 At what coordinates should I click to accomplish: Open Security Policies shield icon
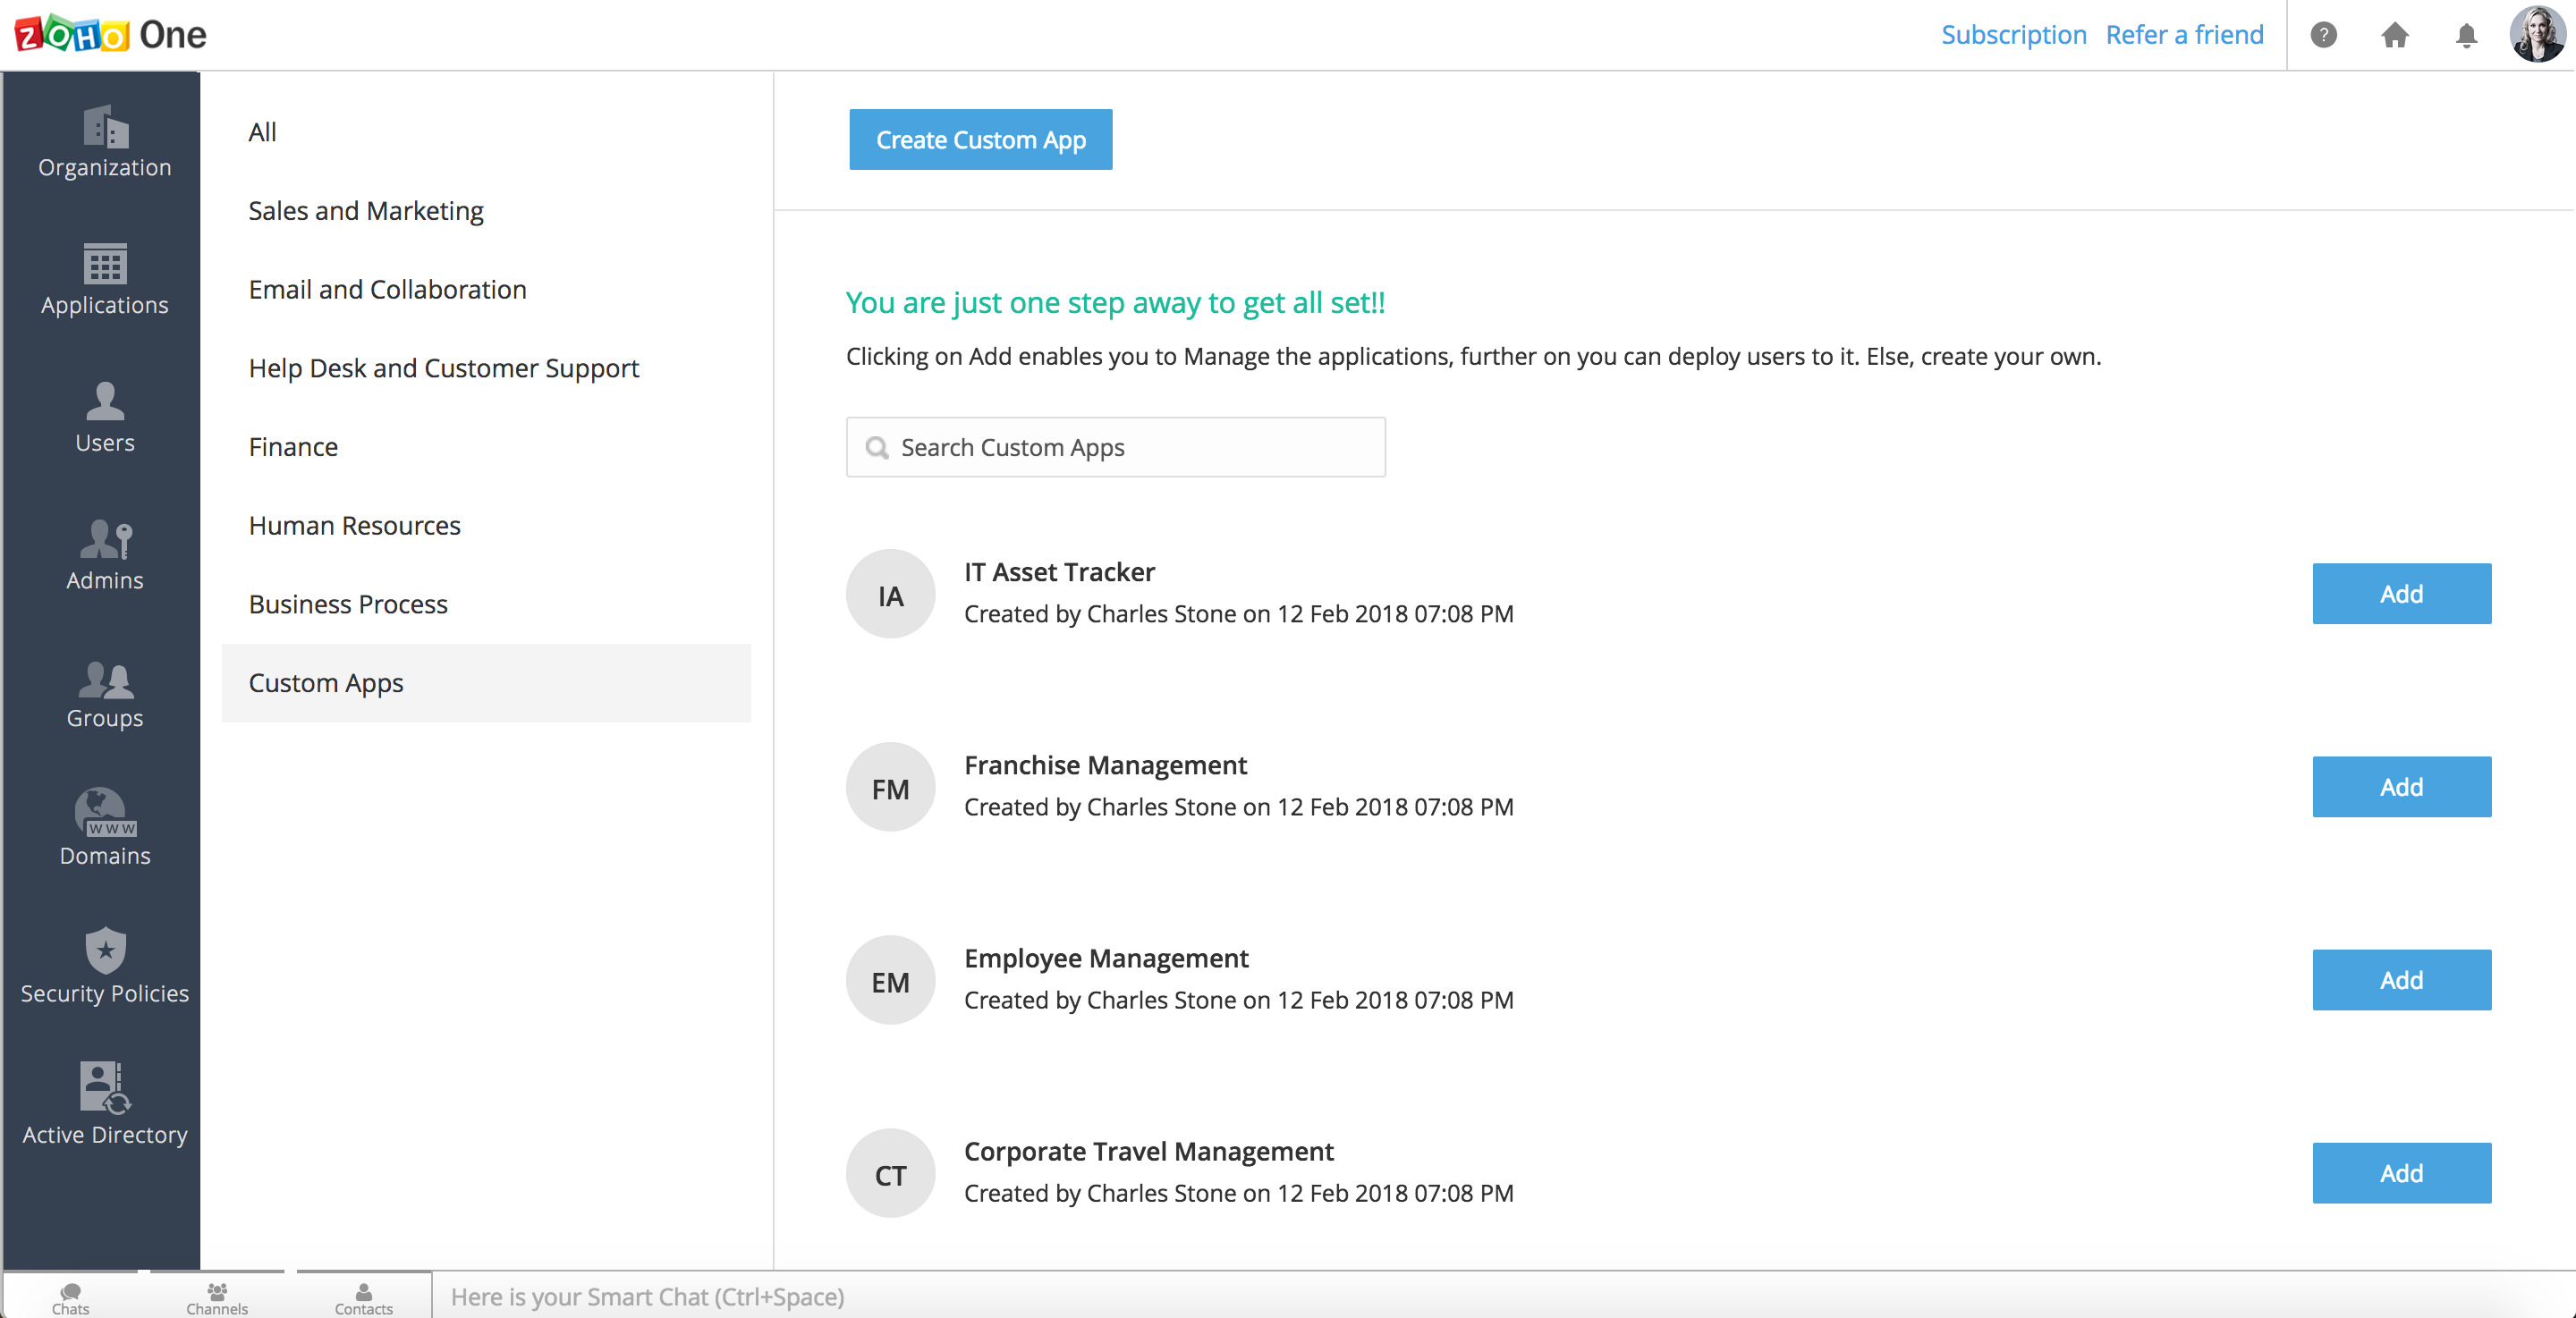(x=105, y=951)
